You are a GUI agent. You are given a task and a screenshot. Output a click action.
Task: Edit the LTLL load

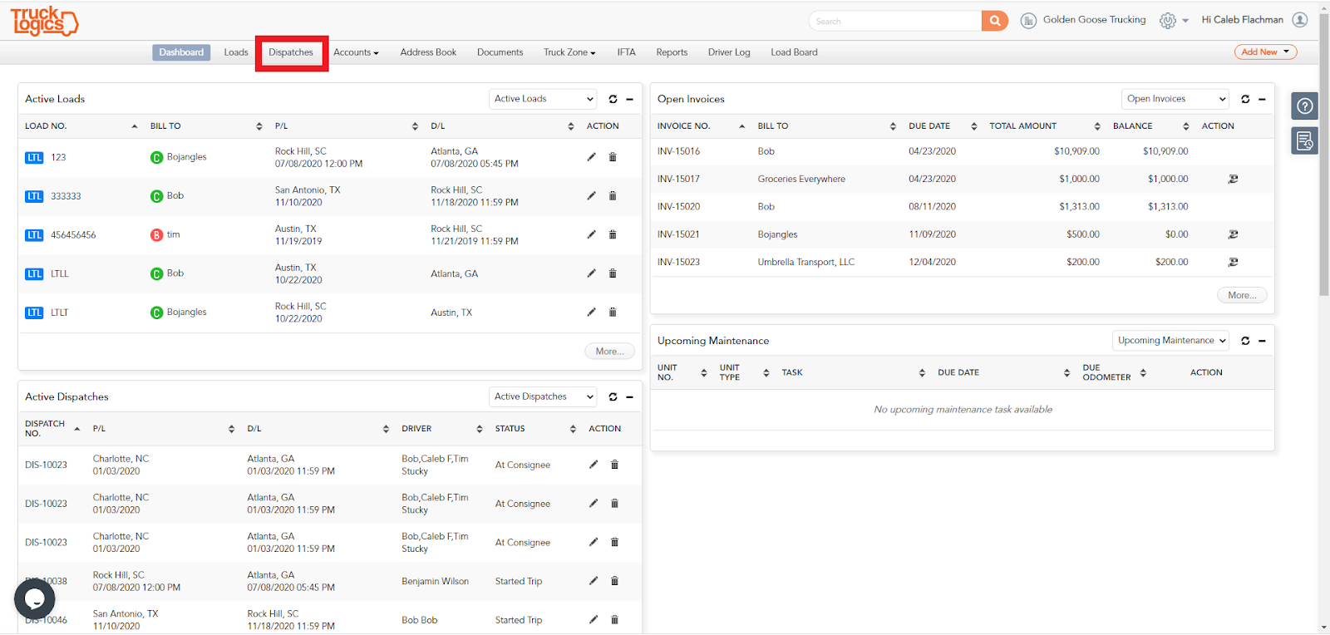pyautogui.click(x=592, y=273)
